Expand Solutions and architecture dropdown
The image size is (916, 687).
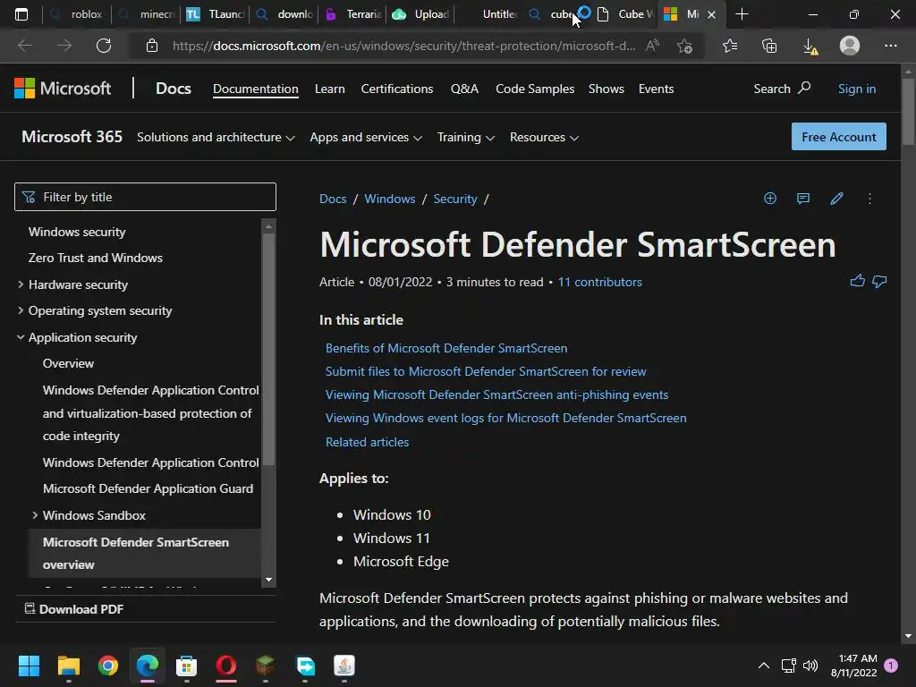216,137
